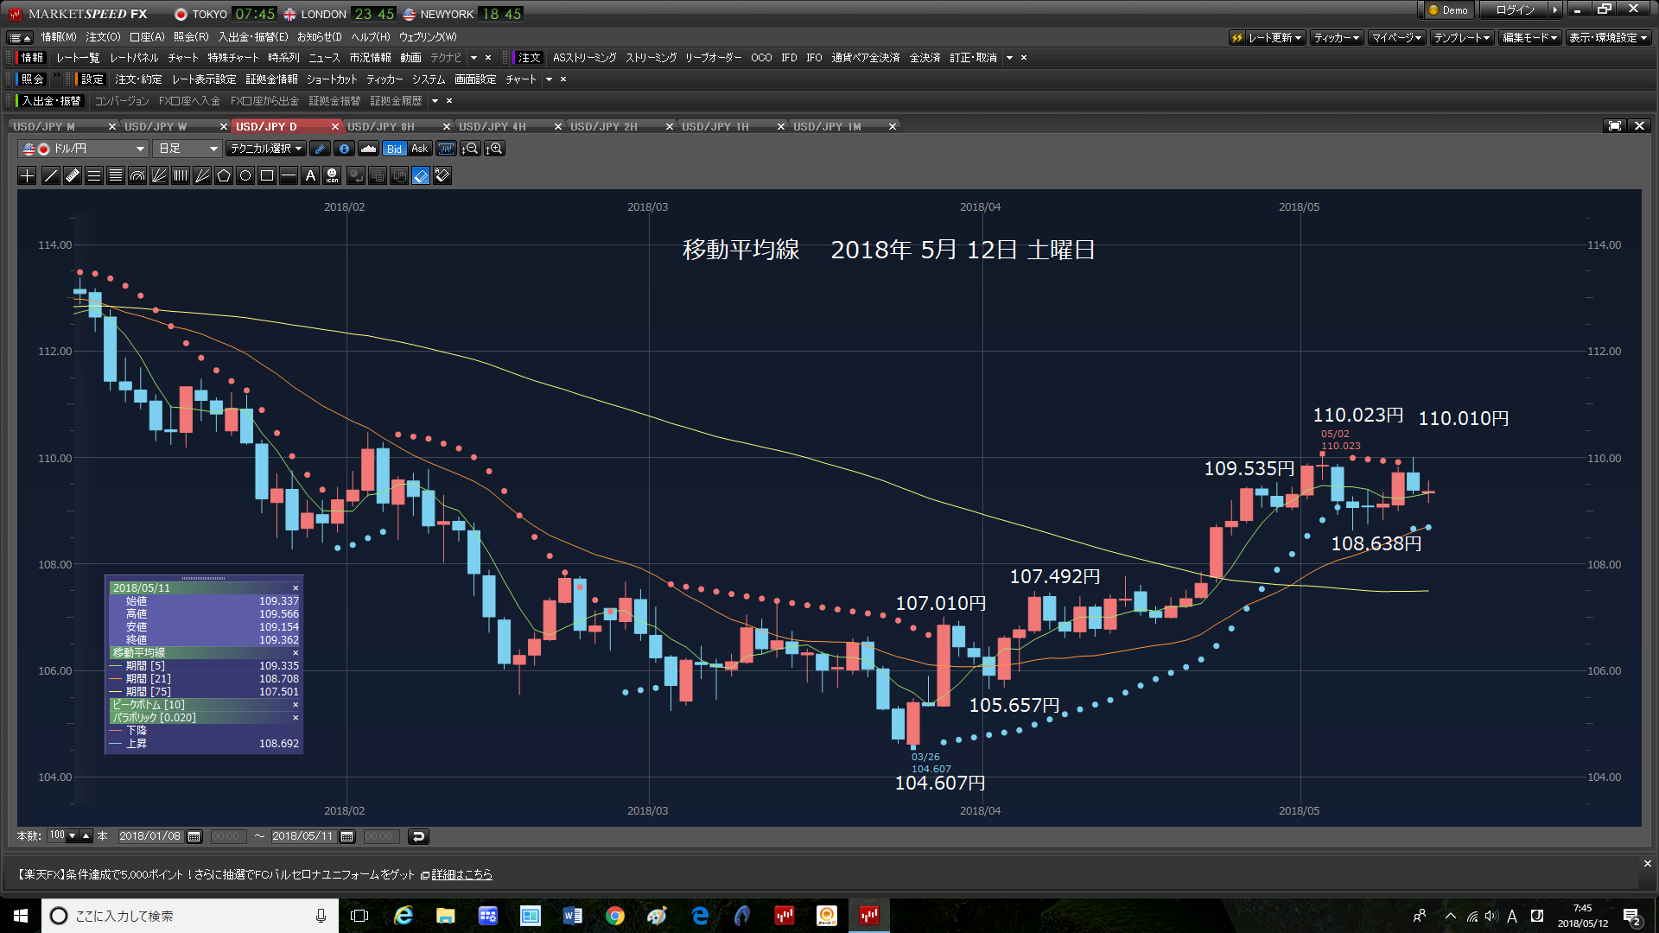
Task: Click the reset date range arrow button
Action: (418, 836)
